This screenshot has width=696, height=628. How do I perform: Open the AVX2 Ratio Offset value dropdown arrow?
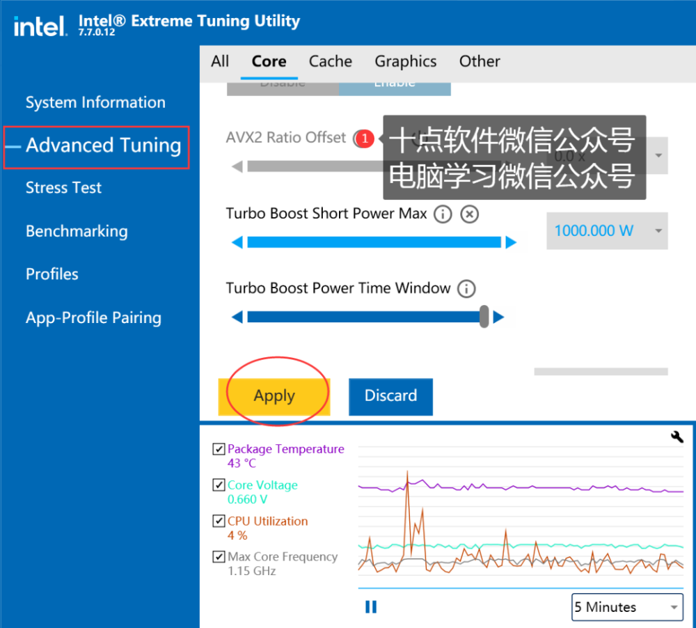click(658, 155)
